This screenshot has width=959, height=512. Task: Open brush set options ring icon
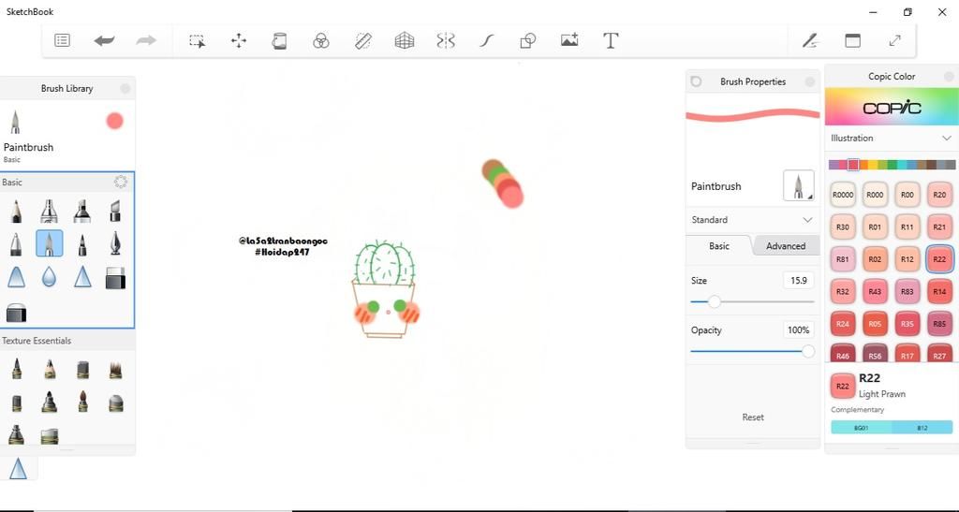pos(121,183)
